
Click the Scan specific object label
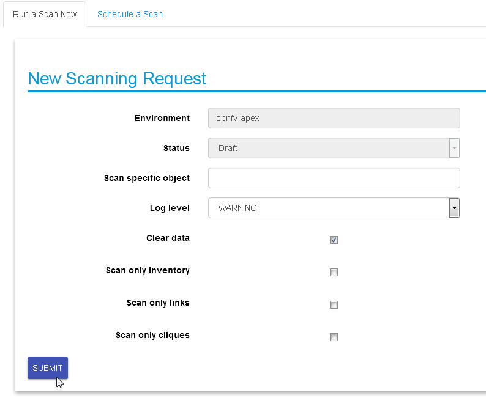point(147,178)
